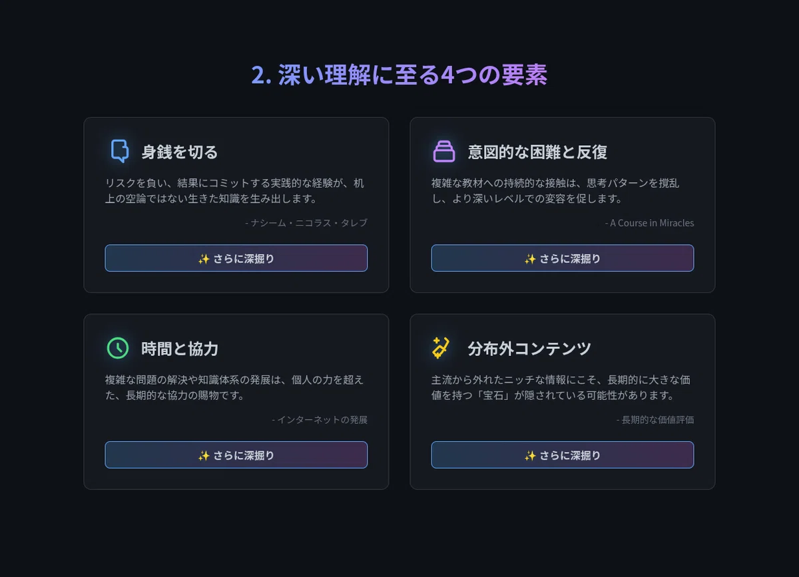Click description text starting with 主流から外れた

point(561,388)
